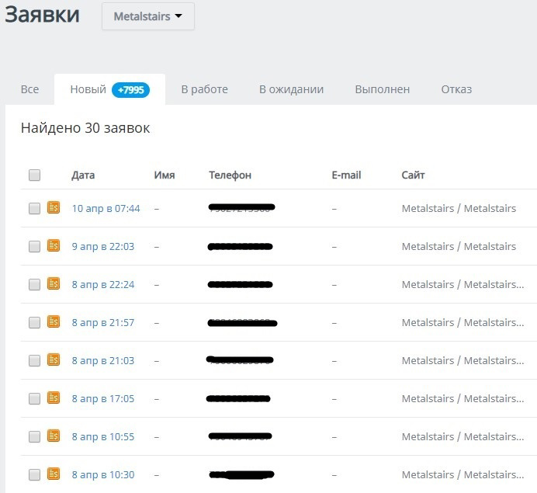Open the request dated 8 апр в 22:24
Image resolution: width=537 pixels, height=493 pixels.
(x=103, y=284)
